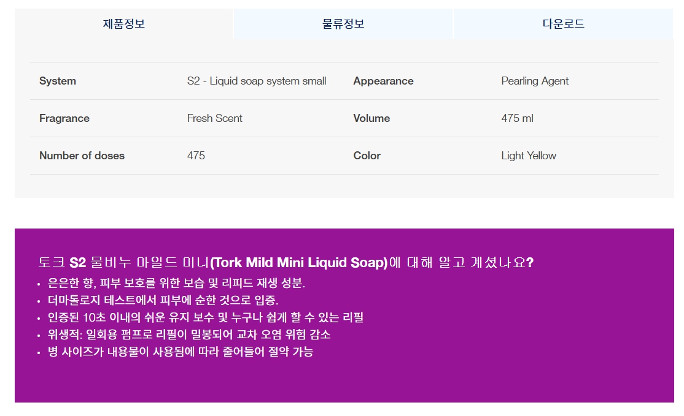Viewport: 684px width, 416px height.
Task: Click the Color label
Action: pyautogui.click(x=367, y=156)
